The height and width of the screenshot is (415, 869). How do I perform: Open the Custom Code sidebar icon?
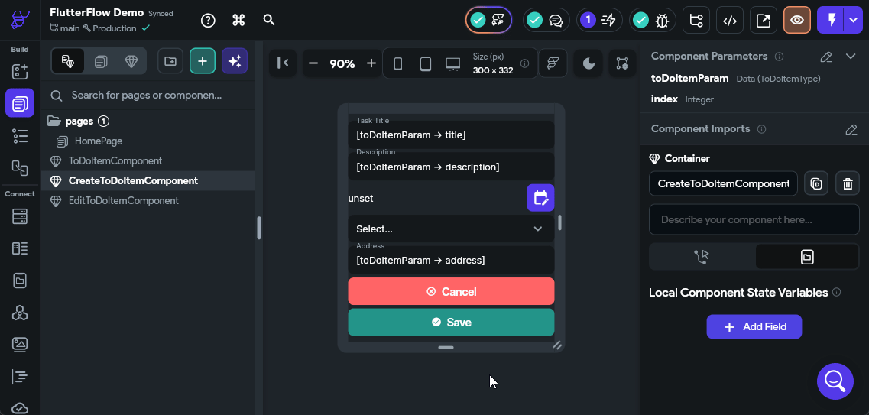[20, 377]
